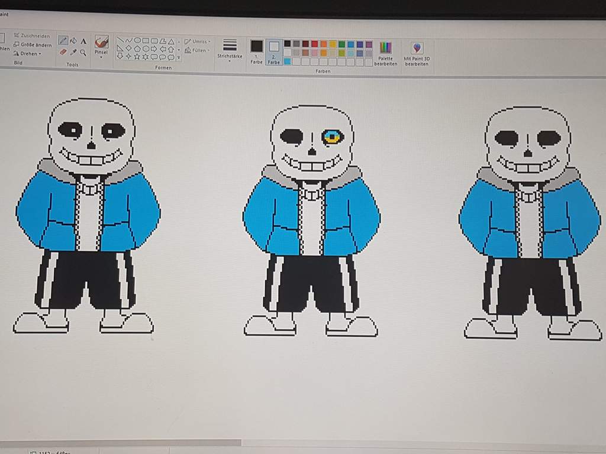This screenshot has width=606, height=454.
Task: Pick the six-point star shape
Action: [x=146, y=57]
